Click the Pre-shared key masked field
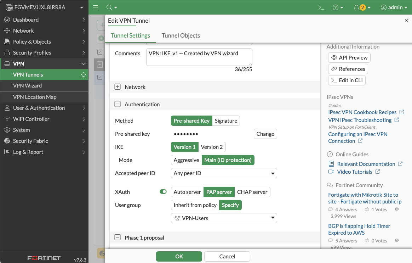Viewport: 412px width, 263px height. (x=186, y=134)
